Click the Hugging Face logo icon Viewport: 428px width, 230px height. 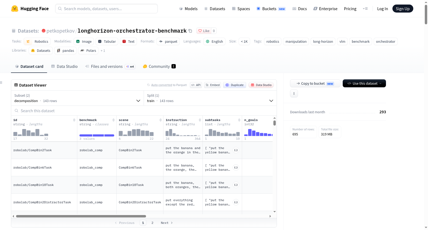pos(15,9)
